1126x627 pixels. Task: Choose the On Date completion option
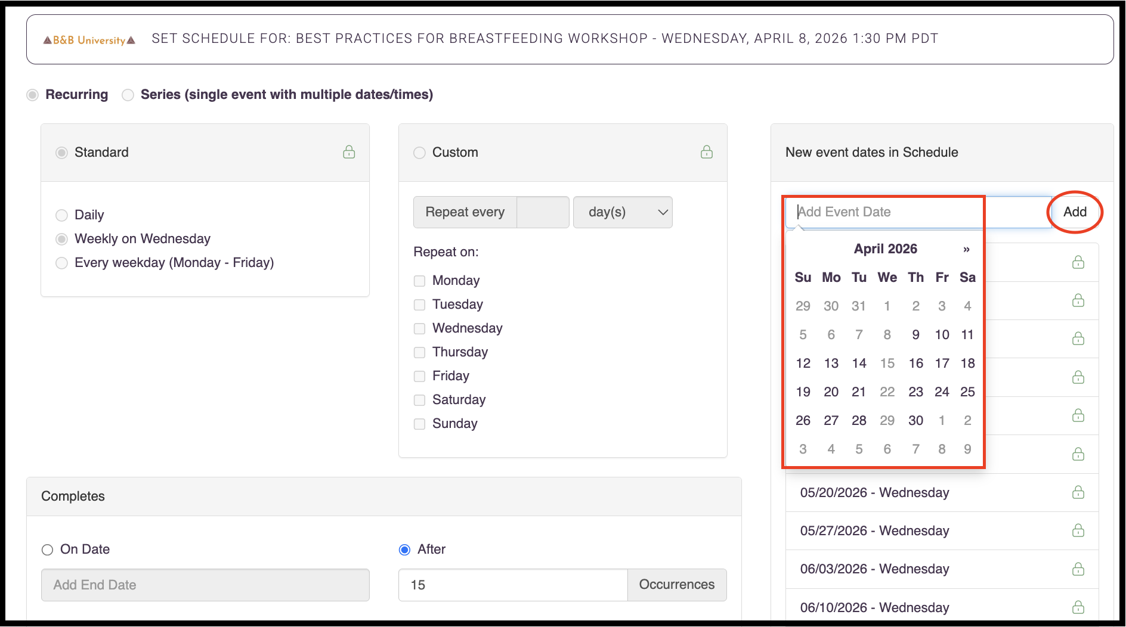tap(48, 550)
